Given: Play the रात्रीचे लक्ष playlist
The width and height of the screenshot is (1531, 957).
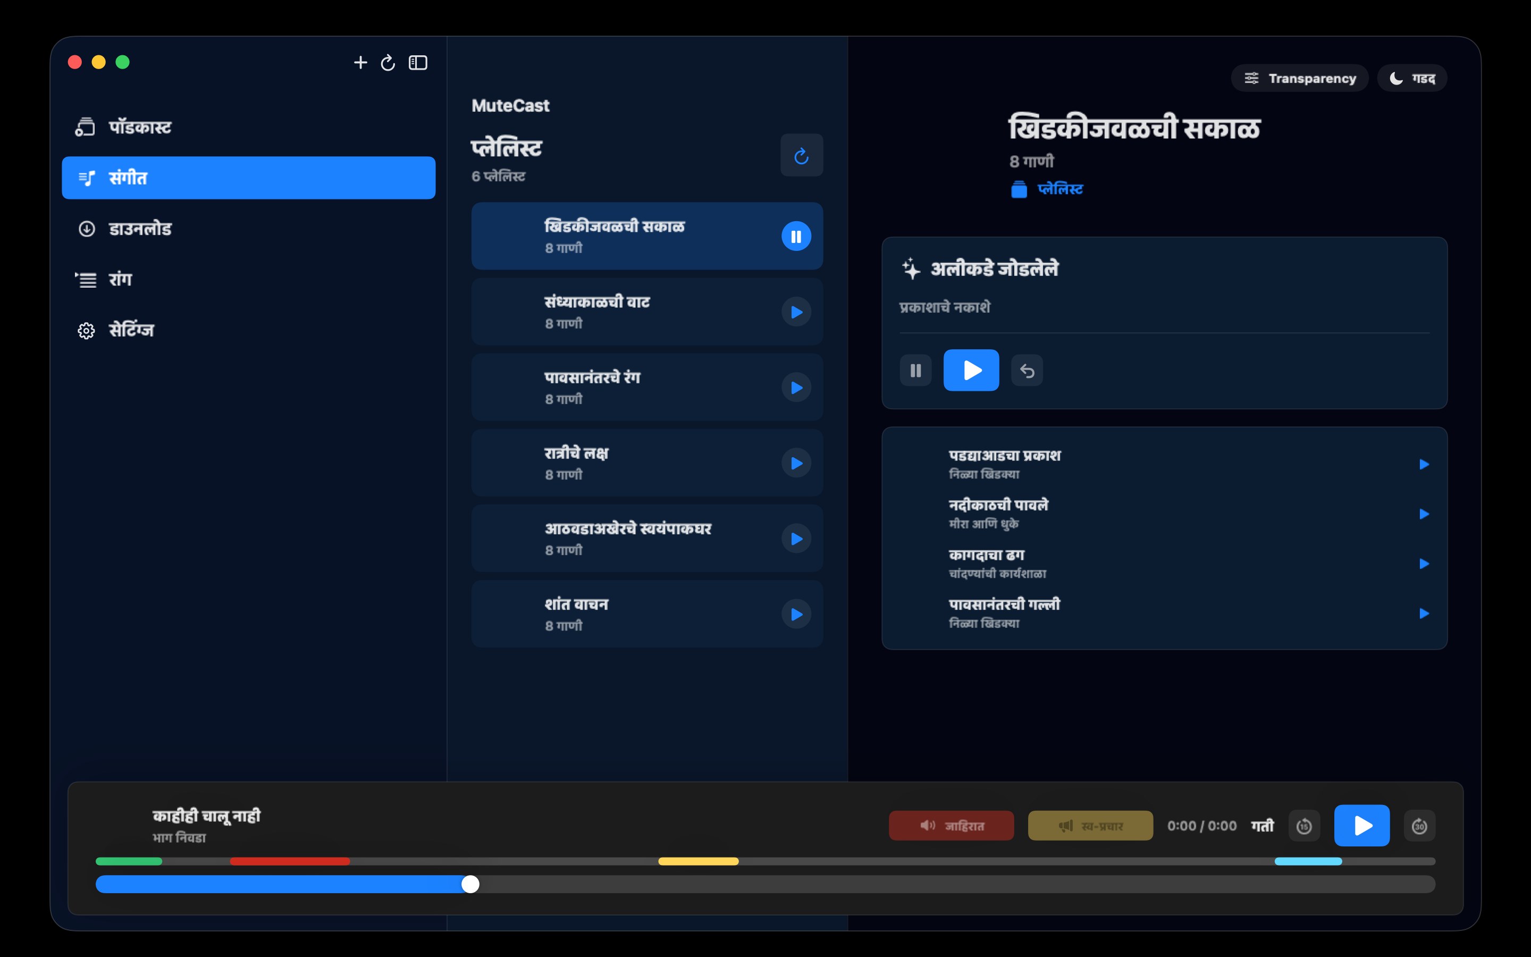Looking at the screenshot, I should (796, 463).
